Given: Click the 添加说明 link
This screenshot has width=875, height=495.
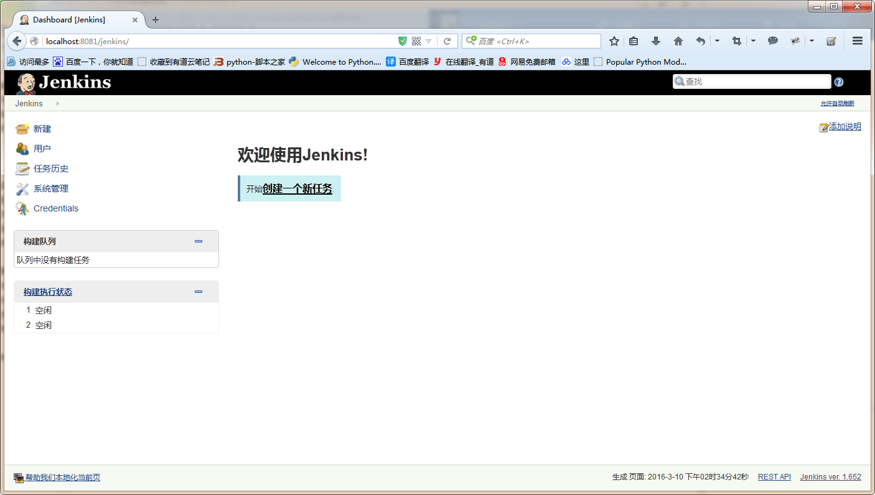Looking at the screenshot, I should coord(845,126).
